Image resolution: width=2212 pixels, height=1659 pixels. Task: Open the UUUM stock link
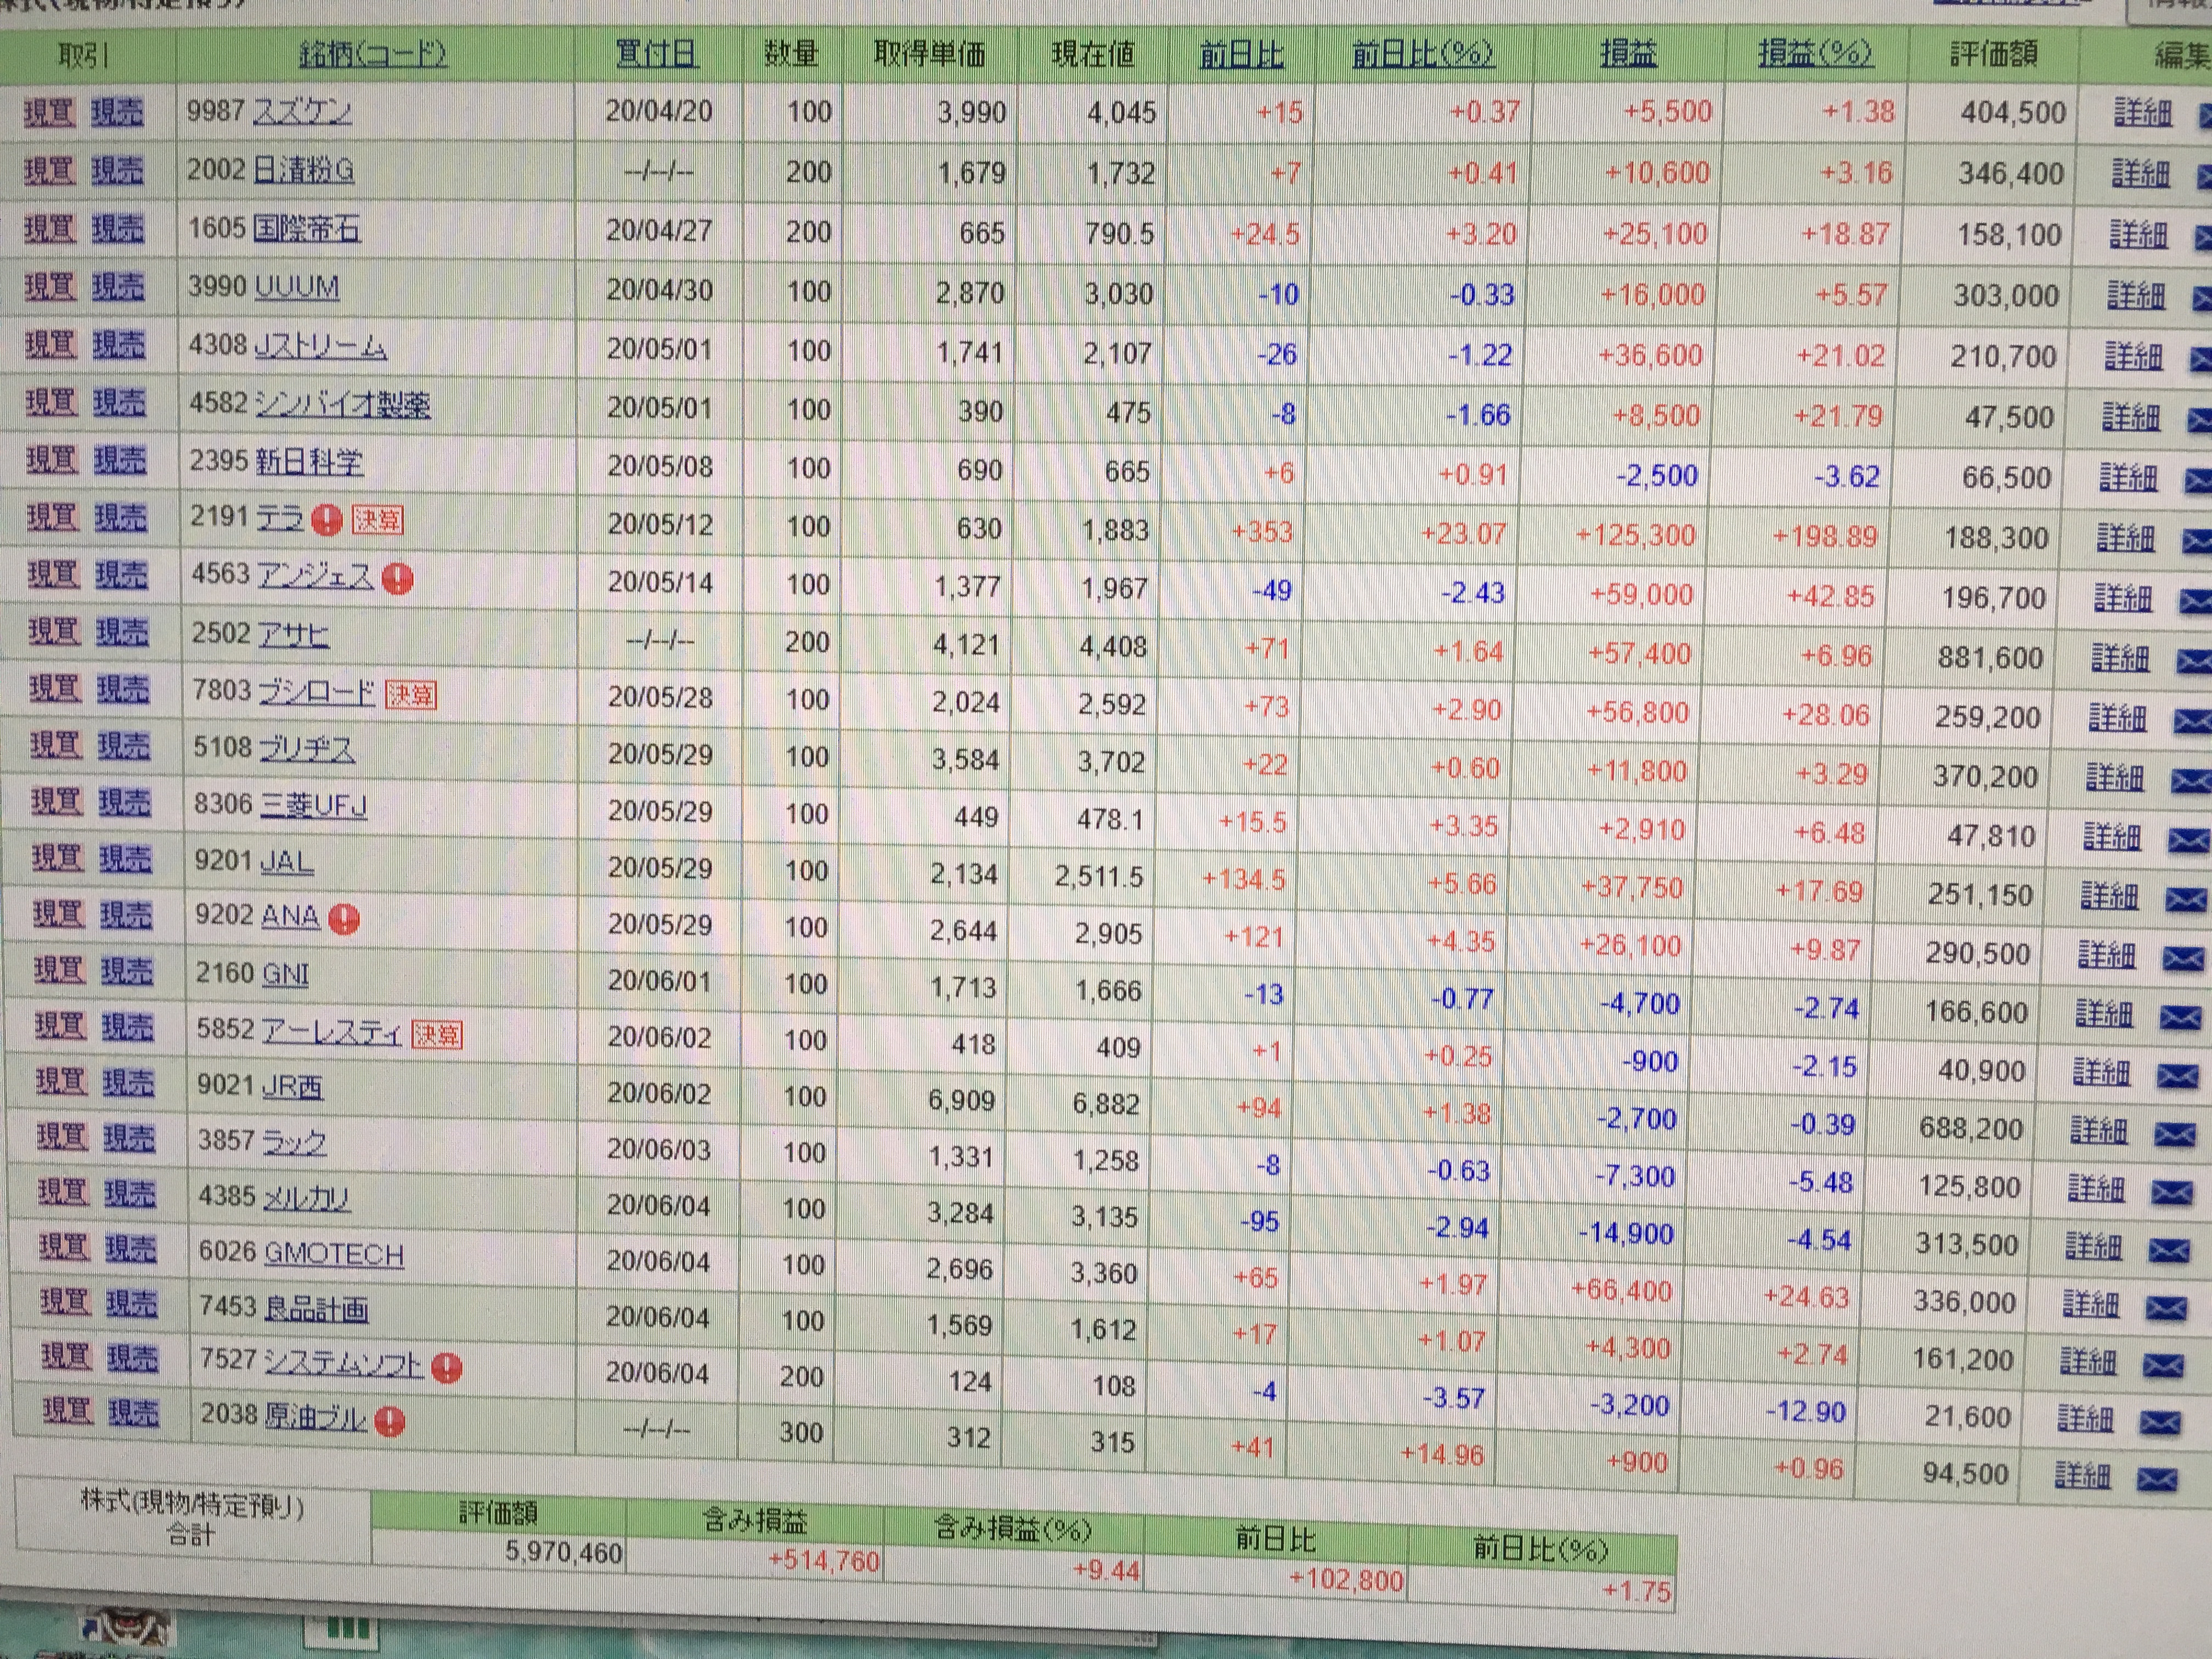[x=297, y=288]
